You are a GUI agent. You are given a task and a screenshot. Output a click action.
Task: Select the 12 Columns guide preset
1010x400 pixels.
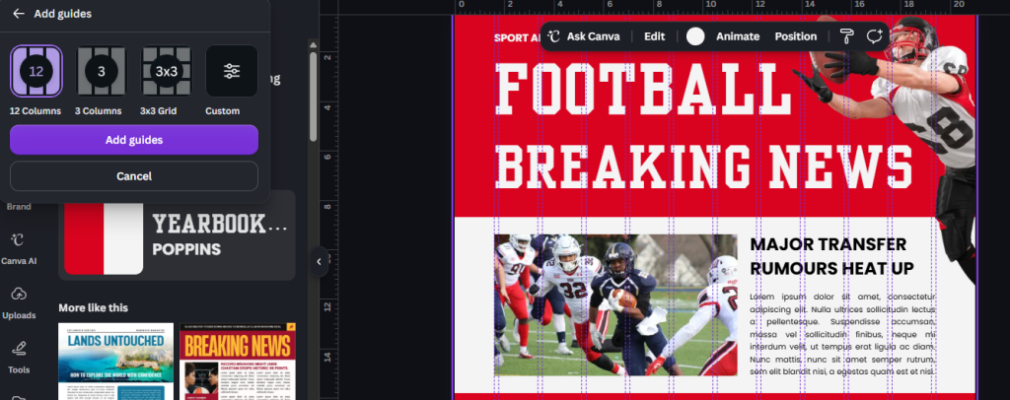(x=36, y=71)
